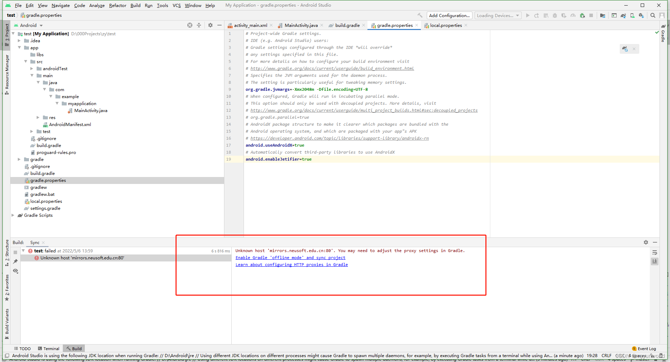The width and height of the screenshot is (670, 362).
Task: Click Enable Gradle 'offline mode' and sync link
Action: 290,258
